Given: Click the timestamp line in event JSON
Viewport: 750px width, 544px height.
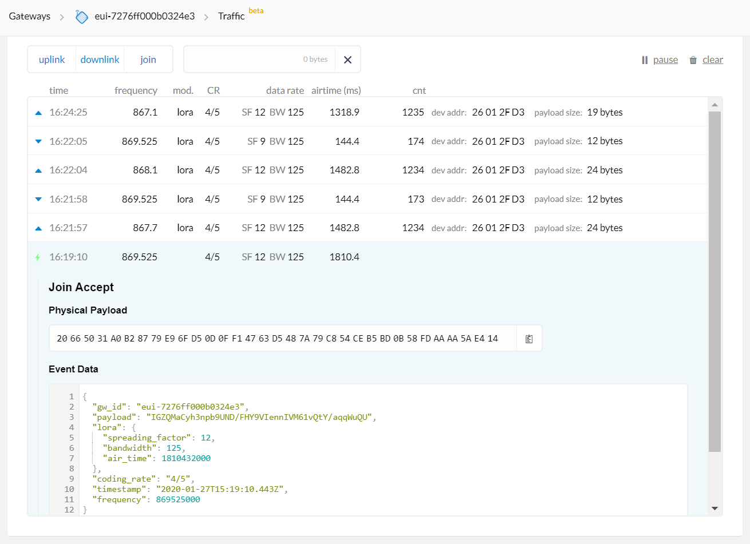Looking at the screenshot, I should pyautogui.click(x=190, y=489).
